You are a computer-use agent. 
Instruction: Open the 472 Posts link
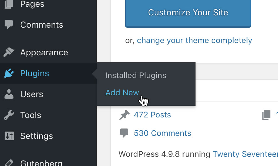pos(152,115)
